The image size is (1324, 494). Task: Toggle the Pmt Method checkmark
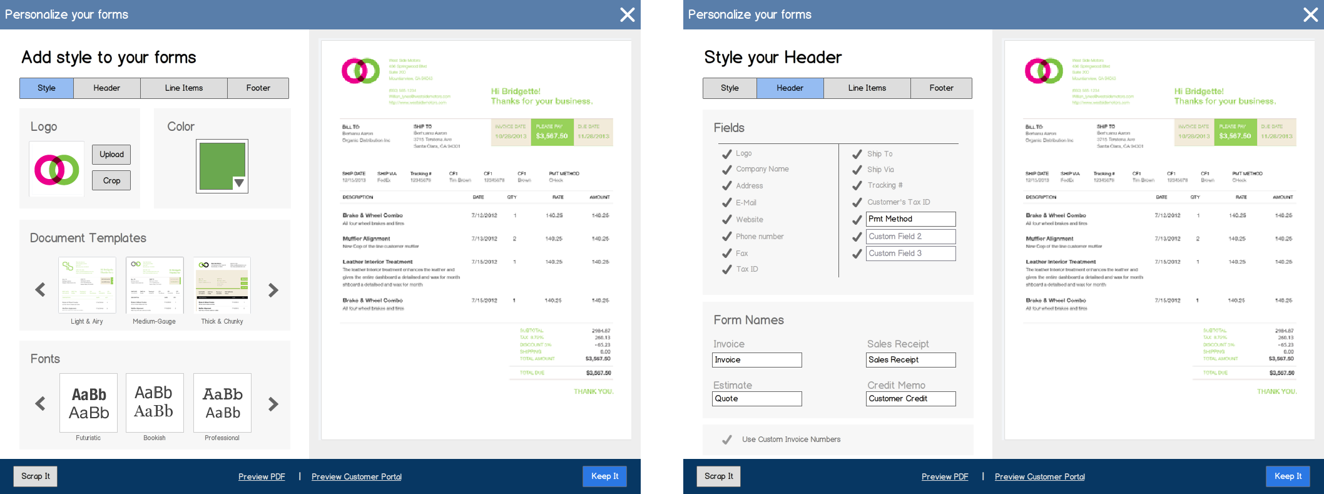click(x=857, y=220)
